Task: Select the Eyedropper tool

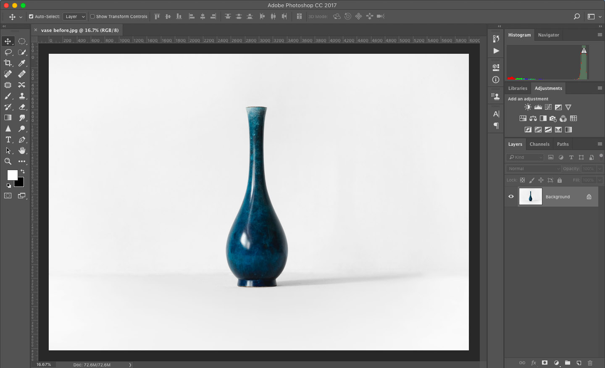Action: pos(22,63)
